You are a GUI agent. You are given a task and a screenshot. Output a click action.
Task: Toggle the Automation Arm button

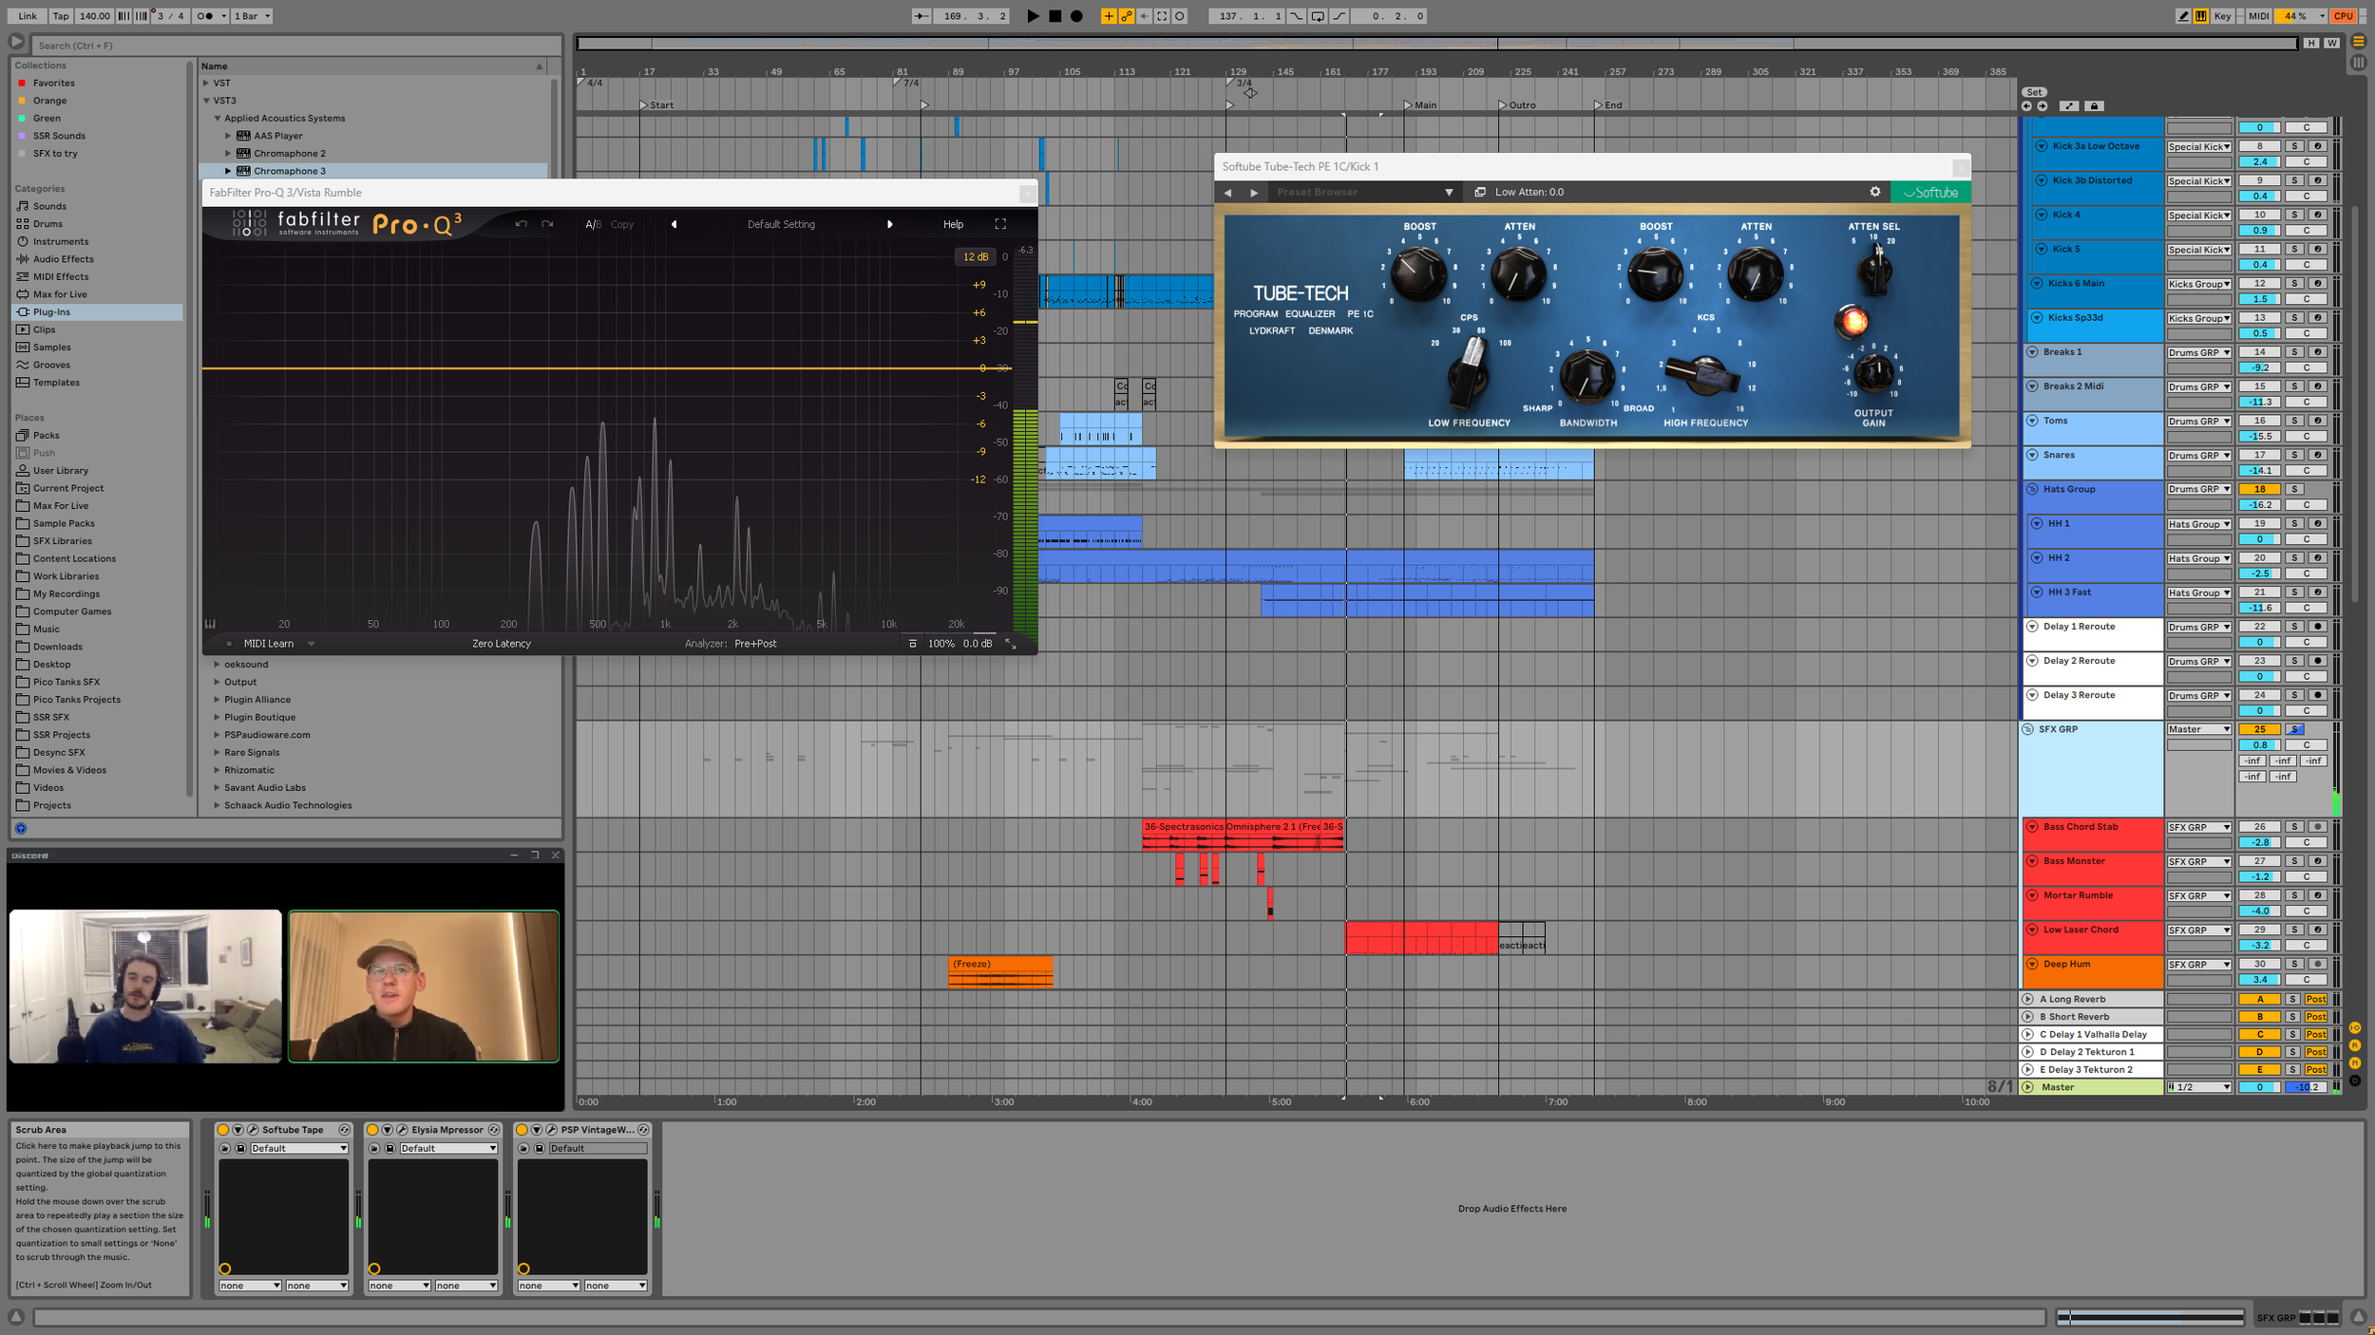tap(1127, 16)
